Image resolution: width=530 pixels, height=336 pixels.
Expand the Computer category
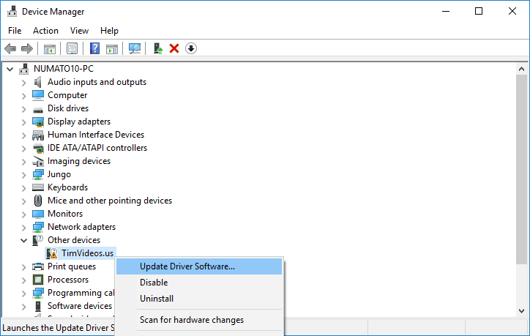click(23, 96)
